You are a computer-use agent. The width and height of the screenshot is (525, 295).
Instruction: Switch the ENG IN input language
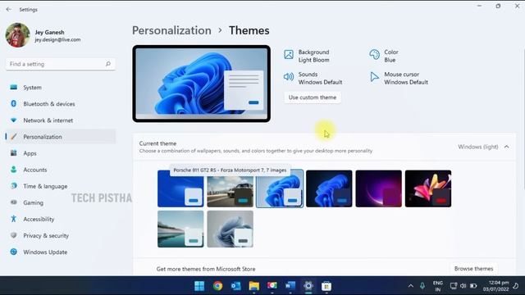pyautogui.click(x=437, y=286)
